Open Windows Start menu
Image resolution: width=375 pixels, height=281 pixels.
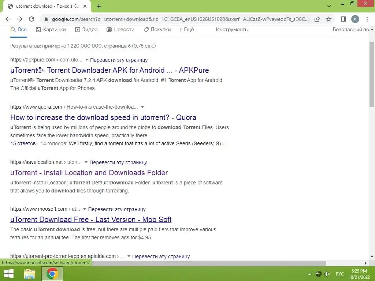(x=9, y=274)
